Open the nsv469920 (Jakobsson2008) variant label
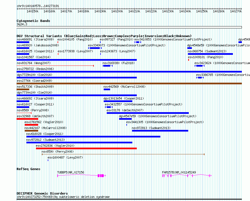Screen dimensions: 250x201 (x=38, y=45)
